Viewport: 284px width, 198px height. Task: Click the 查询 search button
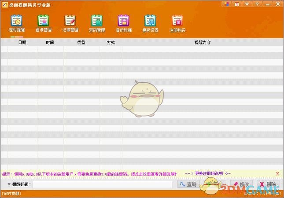[x=188, y=184]
